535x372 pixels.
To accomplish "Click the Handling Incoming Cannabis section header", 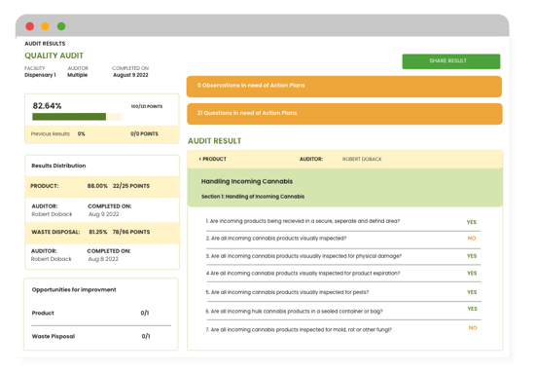I will coord(344,188).
